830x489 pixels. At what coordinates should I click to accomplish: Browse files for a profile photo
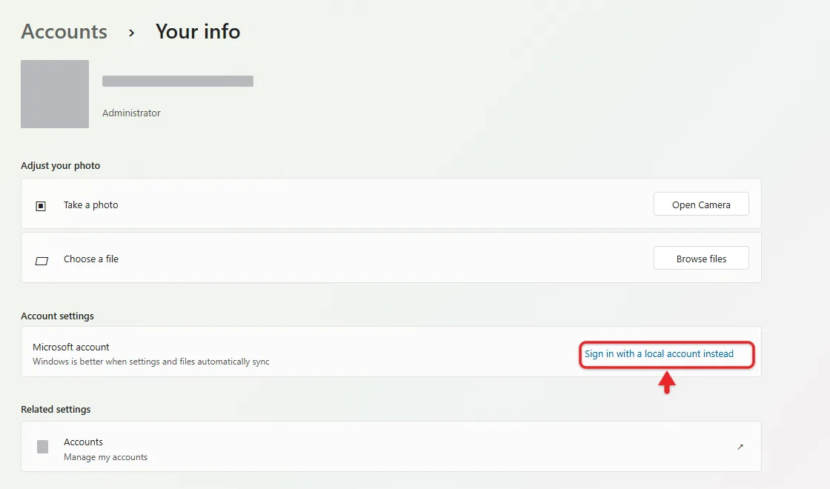(701, 259)
